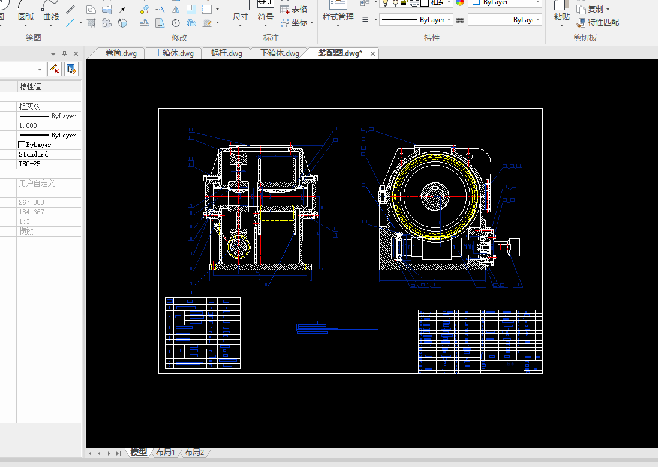658x467 pixels.
Task: Open the 表格 (table) tool
Action: [x=293, y=9]
